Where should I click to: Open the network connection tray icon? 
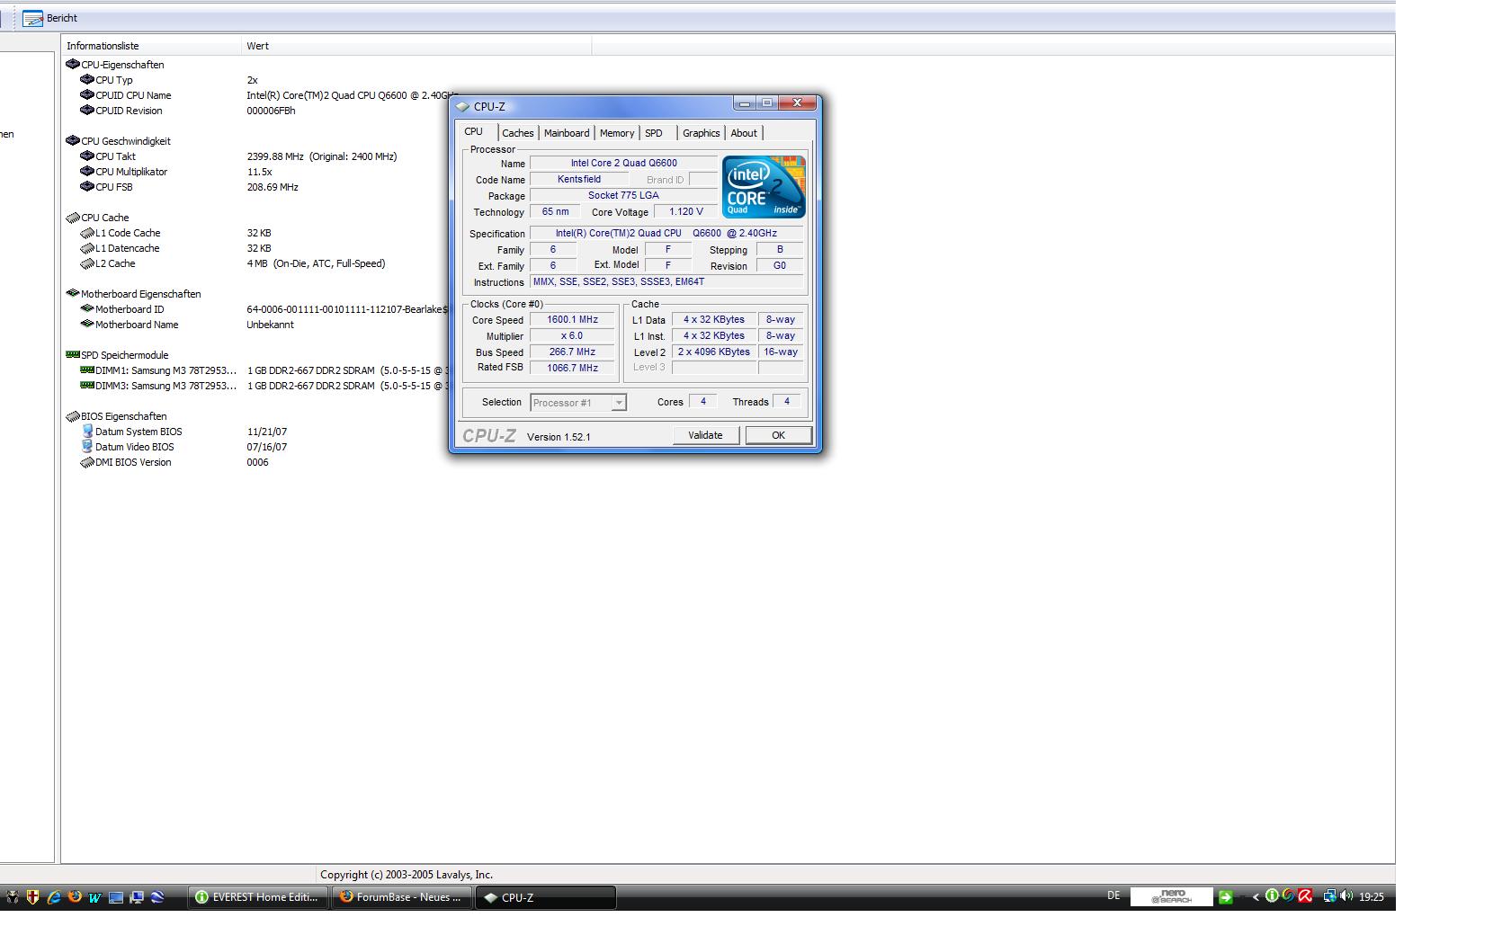1329,895
